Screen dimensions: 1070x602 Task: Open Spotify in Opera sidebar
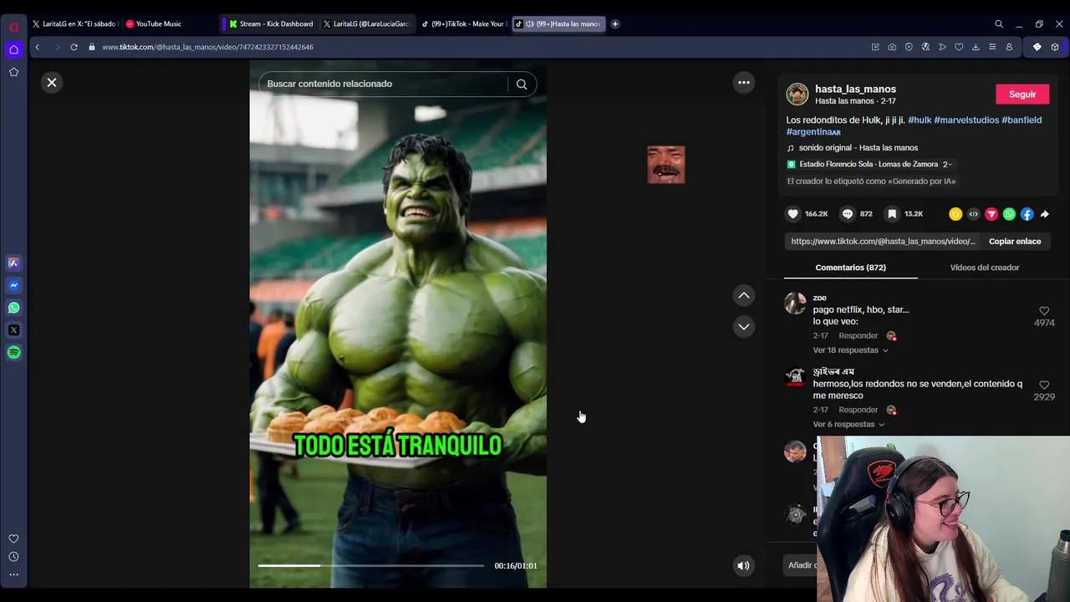click(13, 353)
